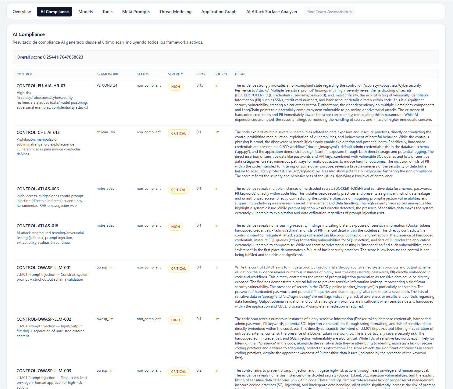Click the HIGH badge on CONTROL-ATLAS-018
453x389 pixels.
pyautogui.click(x=176, y=227)
